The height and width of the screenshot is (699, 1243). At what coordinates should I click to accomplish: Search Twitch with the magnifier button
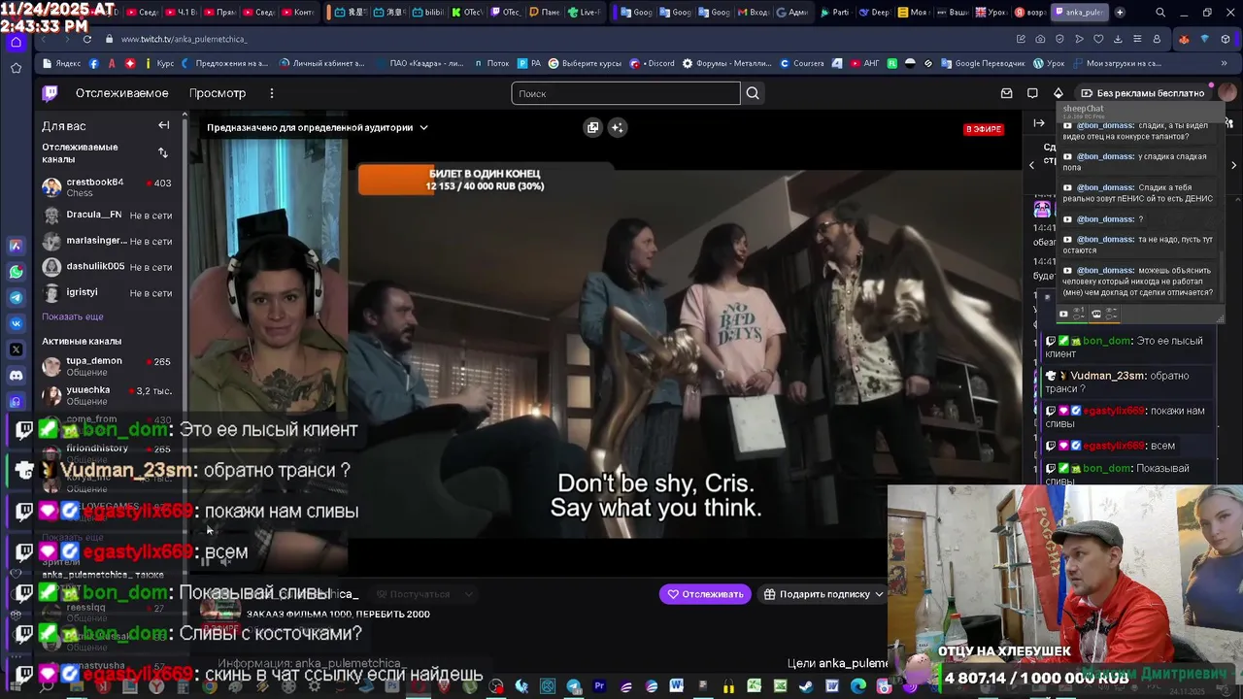753,93
